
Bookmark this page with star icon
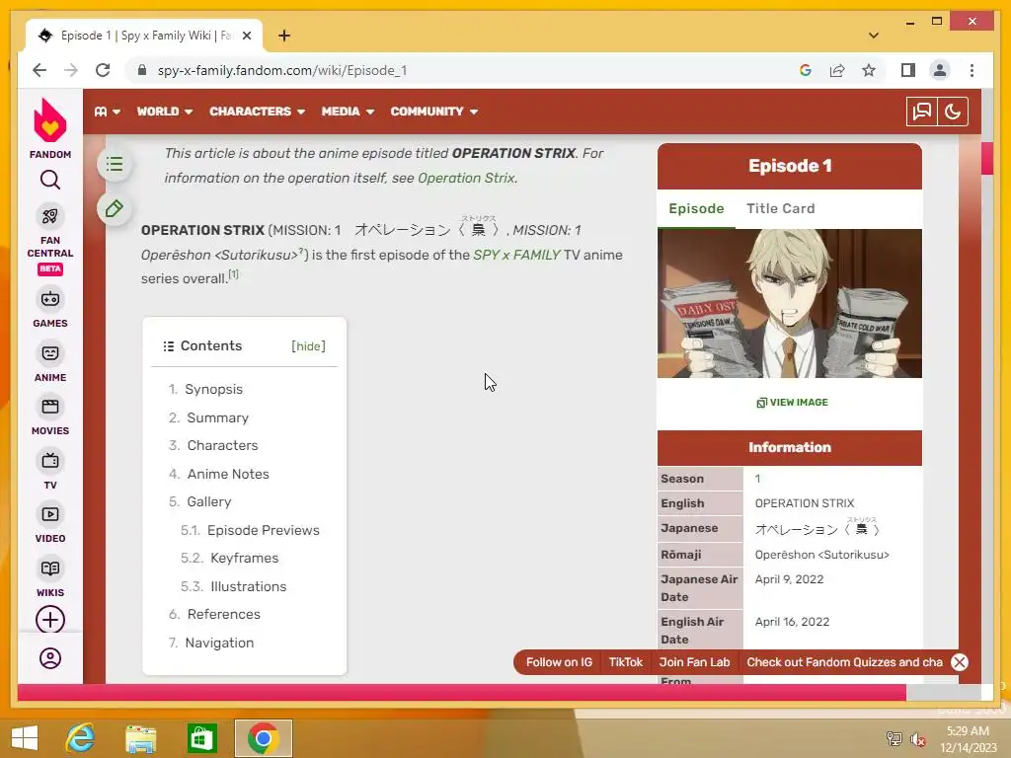[x=869, y=70]
